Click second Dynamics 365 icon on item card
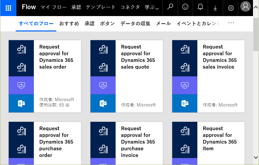This screenshot has height=165, width=259. tap(185, 149)
